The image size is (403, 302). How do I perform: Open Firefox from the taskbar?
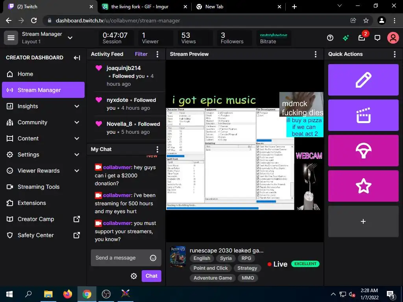tap(68, 294)
